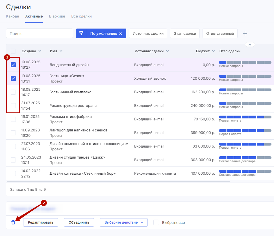Viewport: 274px width, 236px height.
Task: Click the trash delete icon
Action: (13, 222)
